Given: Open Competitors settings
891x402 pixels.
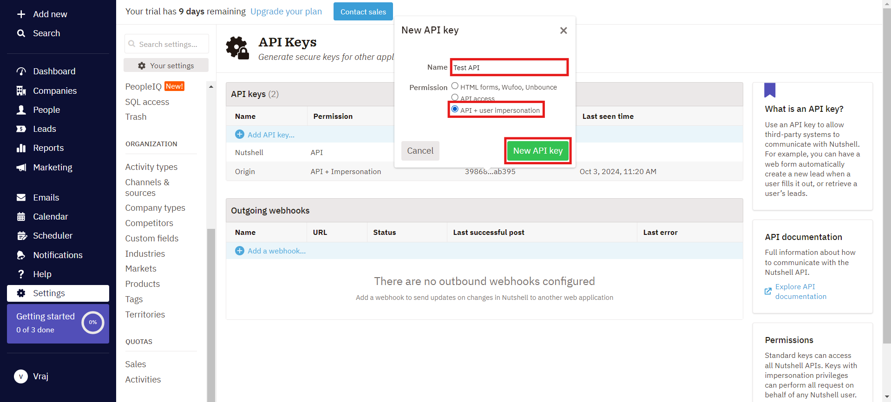Looking at the screenshot, I should (x=149, y=223).
